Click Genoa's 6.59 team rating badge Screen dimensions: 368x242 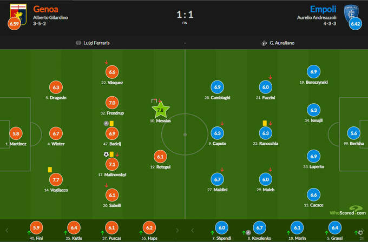click(14, 24)
